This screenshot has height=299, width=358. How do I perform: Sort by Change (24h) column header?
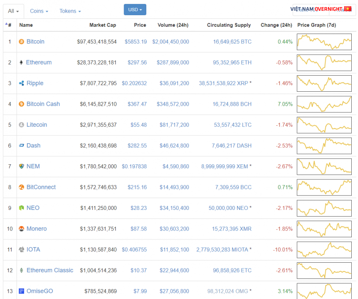[x=276, y=25]
